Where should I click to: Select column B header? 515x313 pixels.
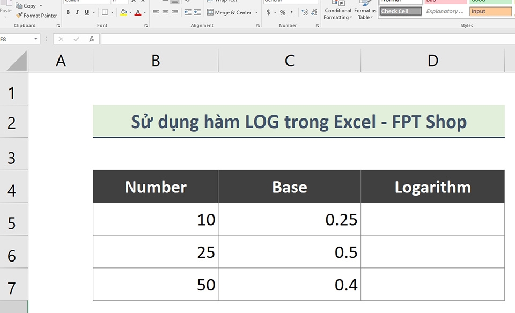(156, 61)
